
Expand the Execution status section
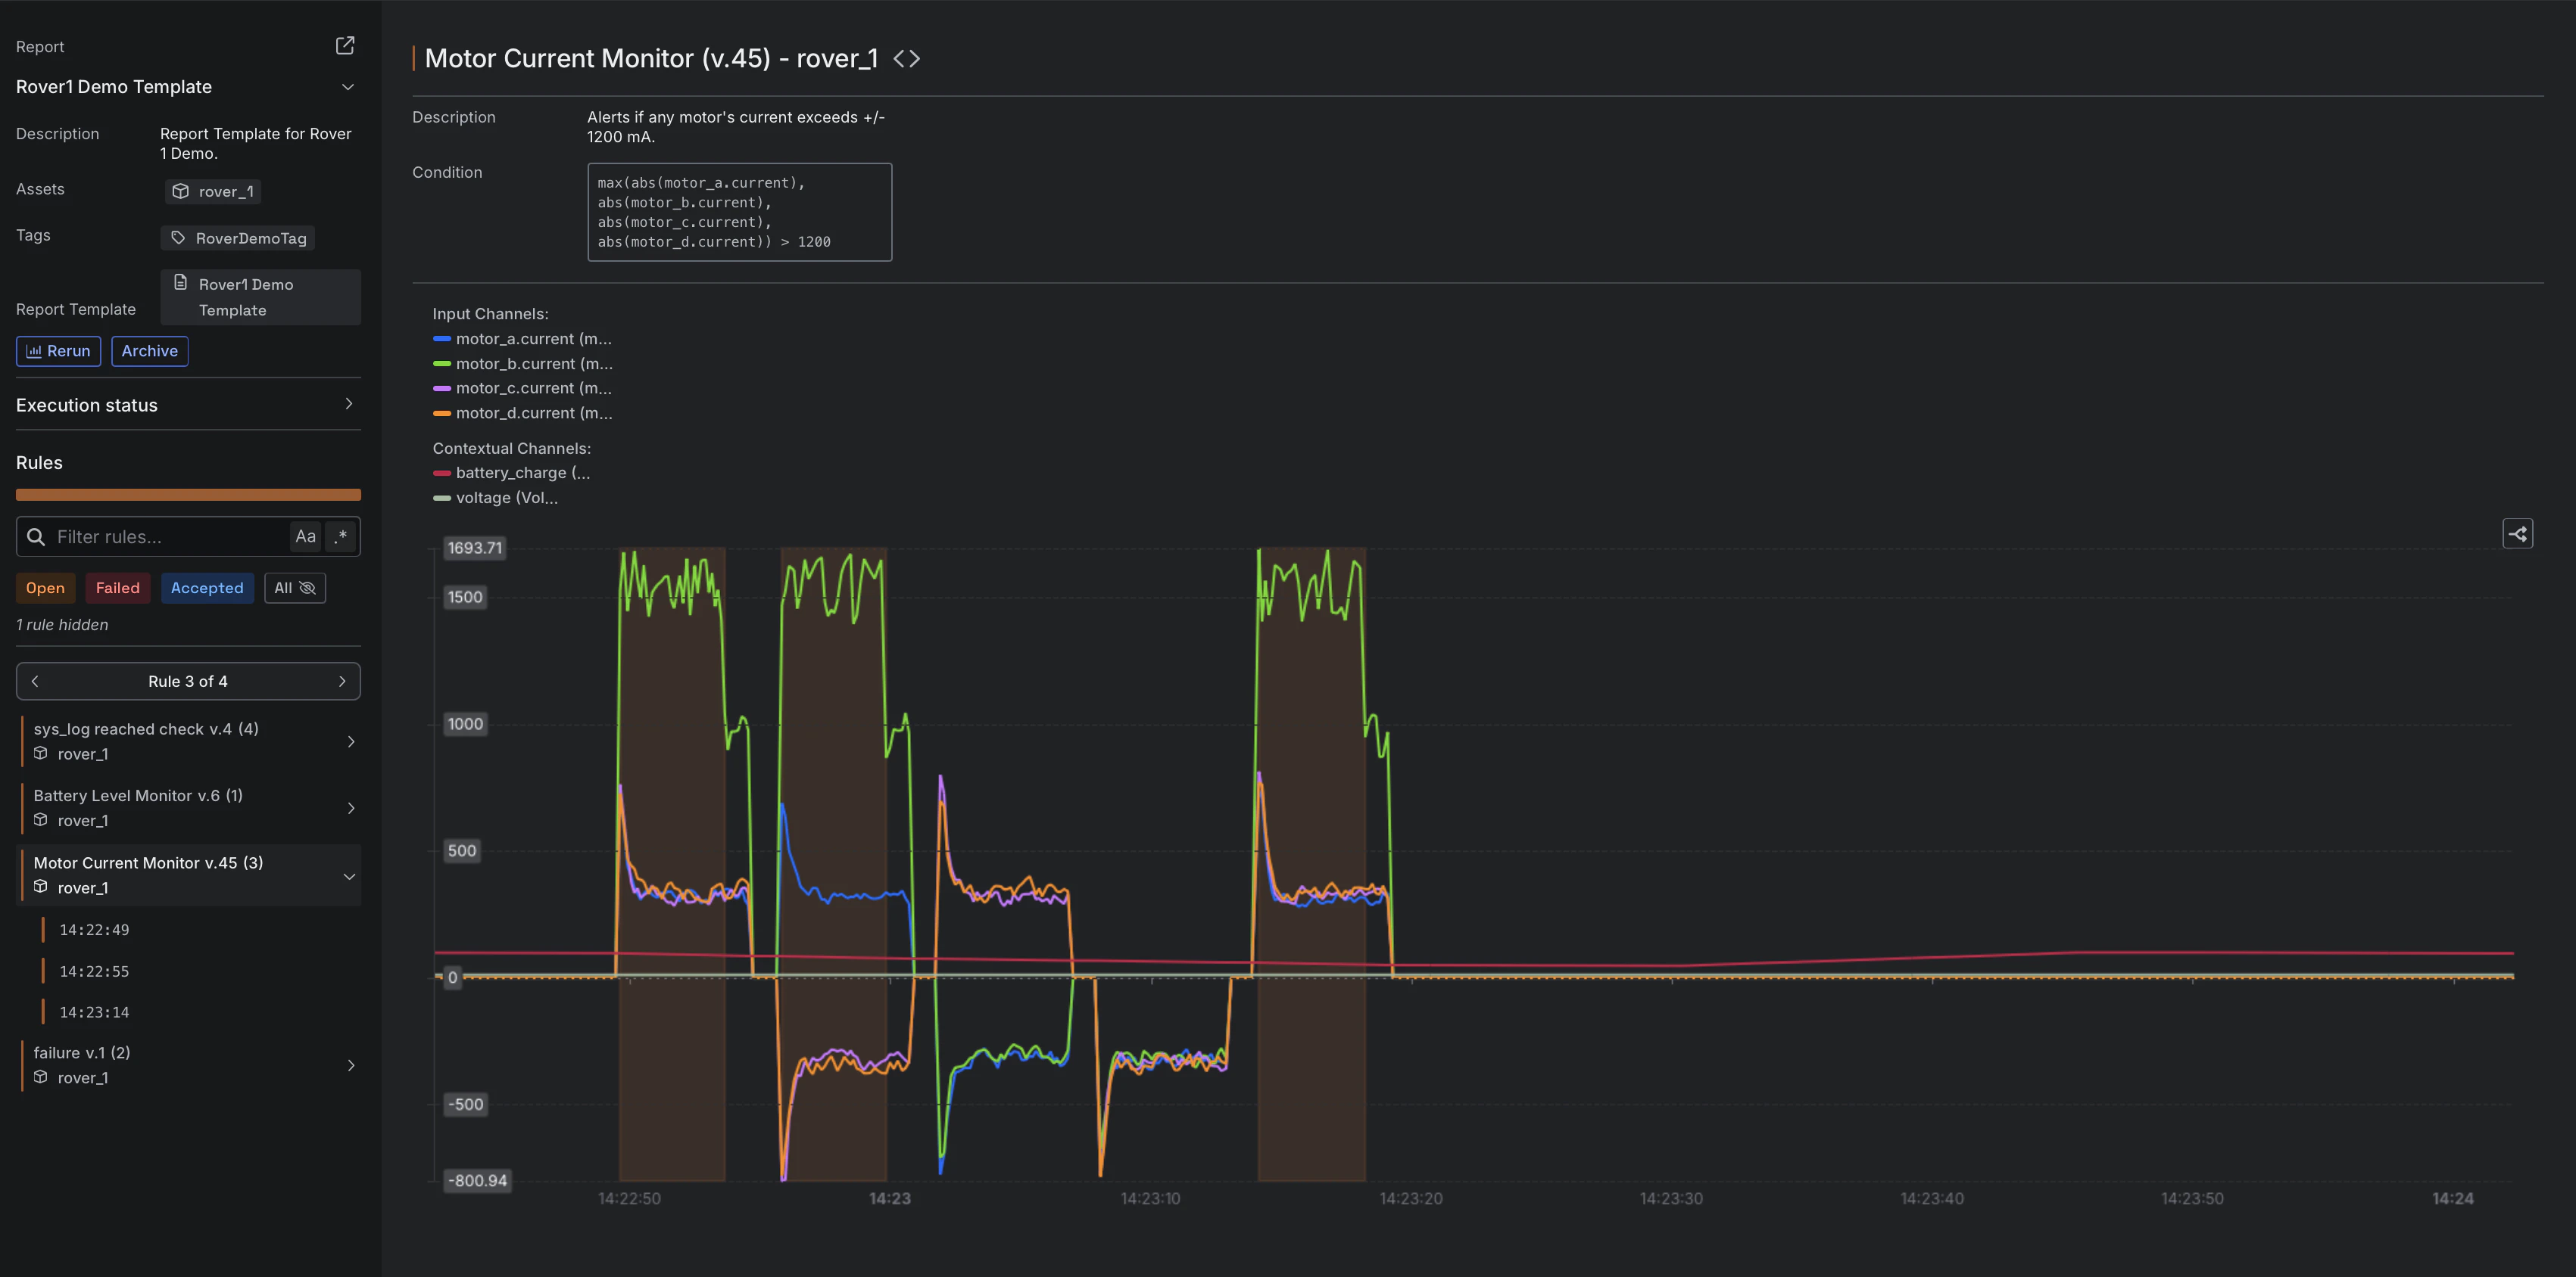pos(348,405)
